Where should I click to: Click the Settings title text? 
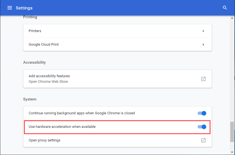(24, 8)
